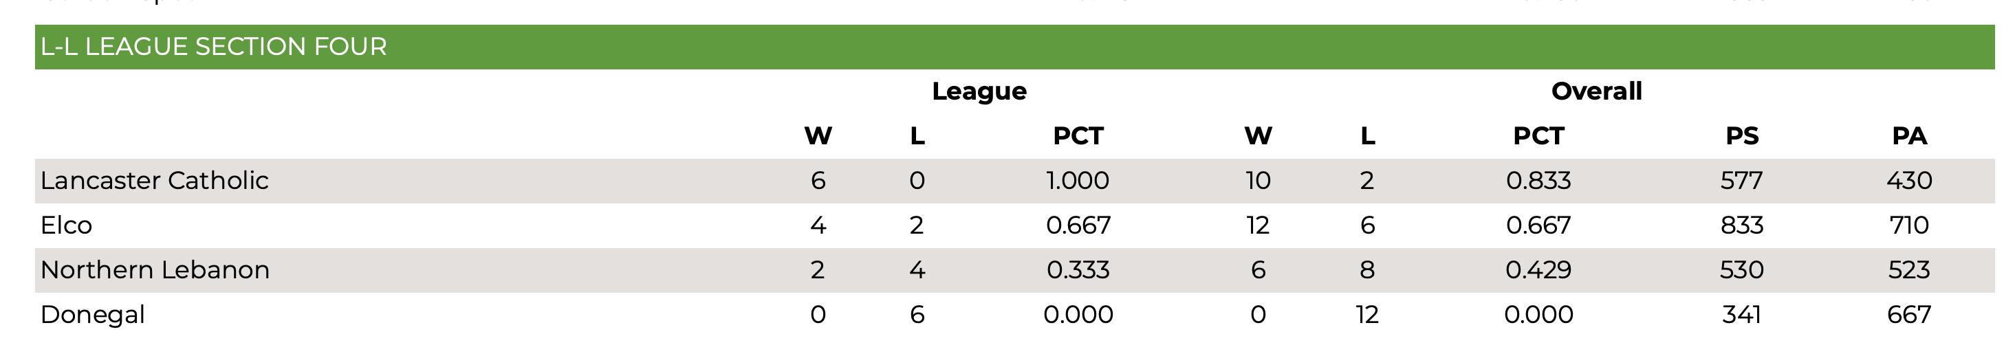Image resolution: width=2004 pixels, height=345 pixels.
Task: Open the Elco team entry
Action: tap(66, 225)
